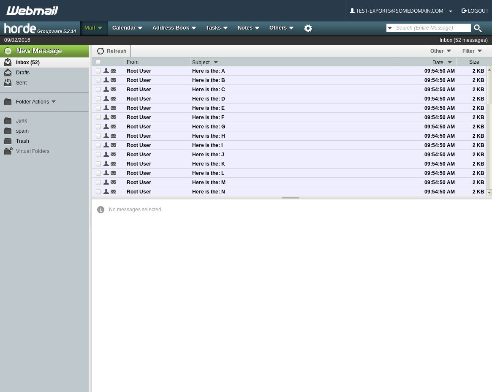This screenshot has height=392, width=492.
Task: Expand the account dropdown for TEST-EXPORTS@SOMEDOMAIN.COM
Action: click(x=450, y=11)
